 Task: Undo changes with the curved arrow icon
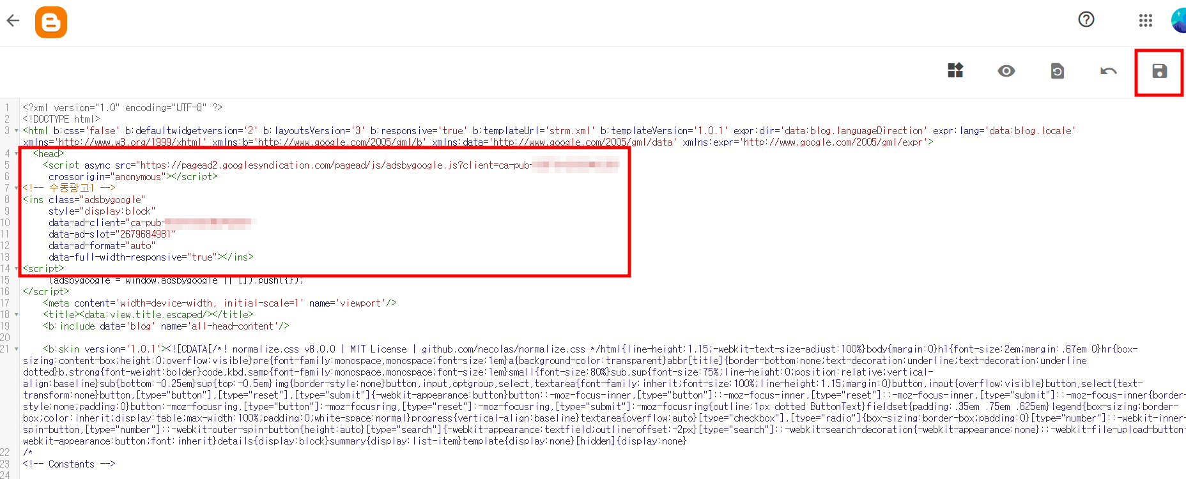(1109, 71)
